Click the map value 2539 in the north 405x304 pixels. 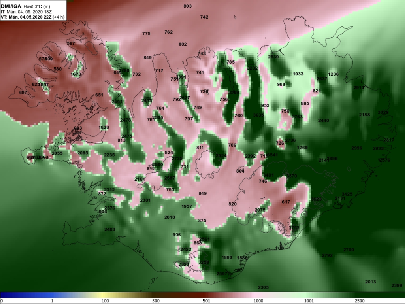click(x=273, y=57)
